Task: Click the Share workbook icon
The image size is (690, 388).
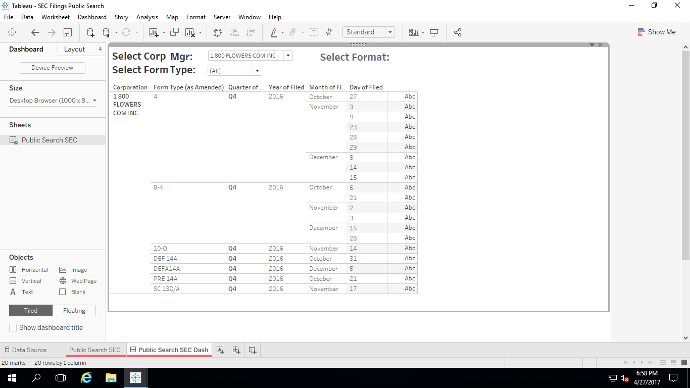Action: pos(458,32)
